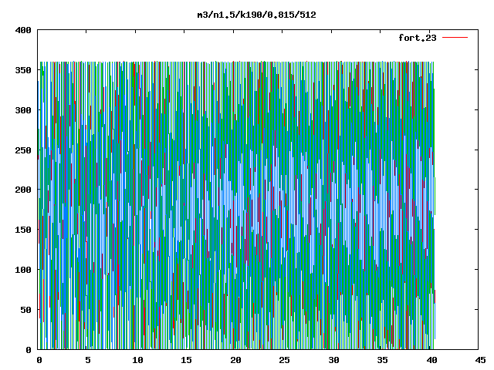Screen dimensions: 494x370
Task: Click the y-axis label 100
Action: click(x=23, y=270)
